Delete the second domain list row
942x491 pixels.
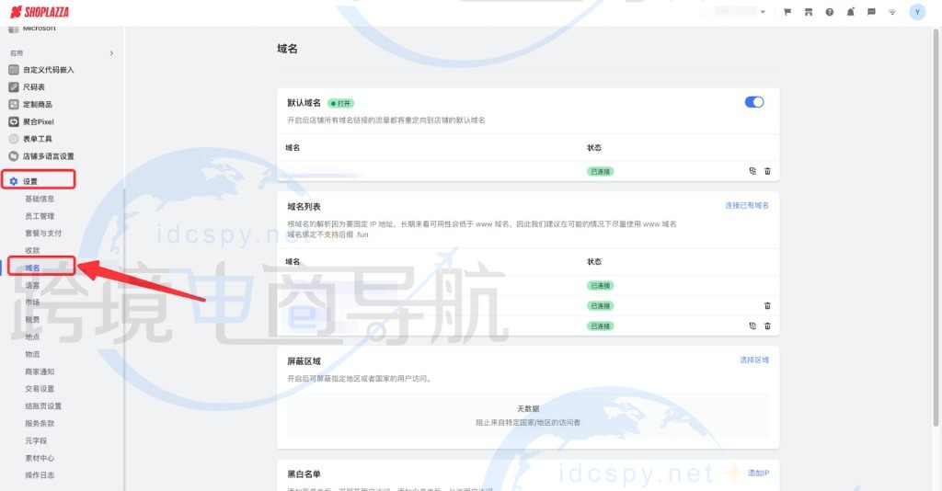(x=767, y=305)
